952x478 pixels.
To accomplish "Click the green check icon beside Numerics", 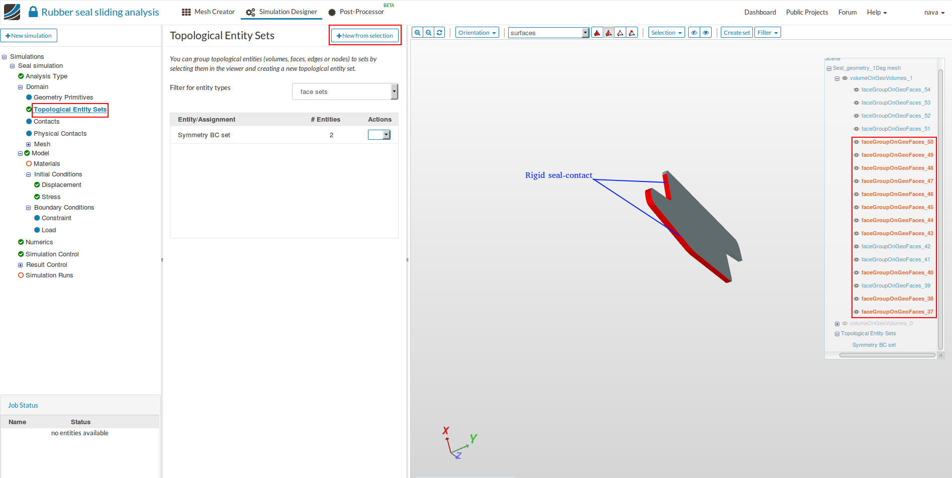I will click(21, 242).
